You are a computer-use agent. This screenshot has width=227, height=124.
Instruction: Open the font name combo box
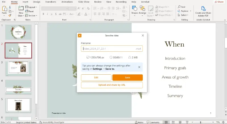click(55, 9)
